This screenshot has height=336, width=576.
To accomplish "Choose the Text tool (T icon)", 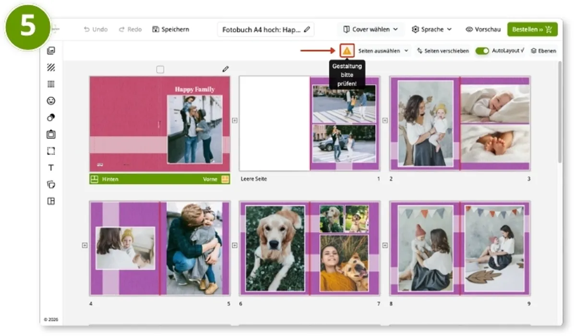I will pyautogui.click(x=51, y=168).
